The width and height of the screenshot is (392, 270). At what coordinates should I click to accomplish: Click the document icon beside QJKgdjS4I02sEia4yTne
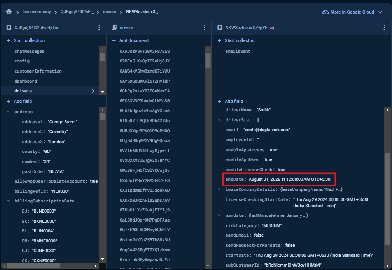point(9,28)
